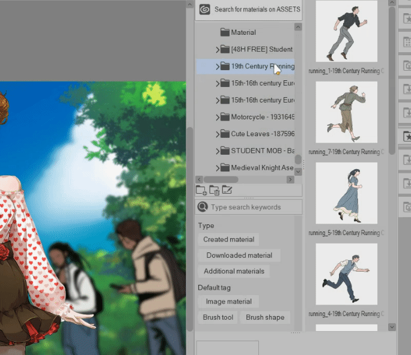Toggle the Brush shape default tag
Image resolution: width=411 pixels, height=355 pixels.
[x=265, y=317]
